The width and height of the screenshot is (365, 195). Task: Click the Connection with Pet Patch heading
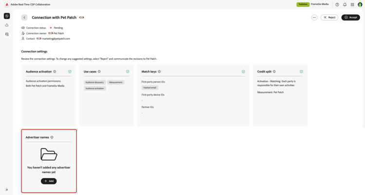point(54,18)
